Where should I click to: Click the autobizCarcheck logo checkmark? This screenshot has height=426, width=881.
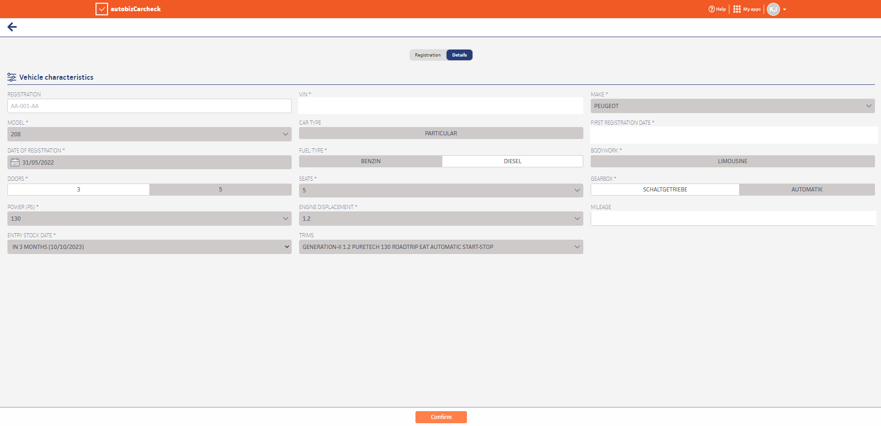(102, 9)
